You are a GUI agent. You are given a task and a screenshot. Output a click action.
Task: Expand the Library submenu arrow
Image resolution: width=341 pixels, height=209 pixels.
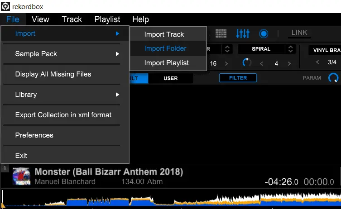coord(117,95)
